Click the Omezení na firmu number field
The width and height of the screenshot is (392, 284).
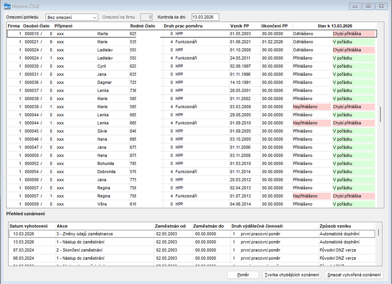tap(146, 17)
